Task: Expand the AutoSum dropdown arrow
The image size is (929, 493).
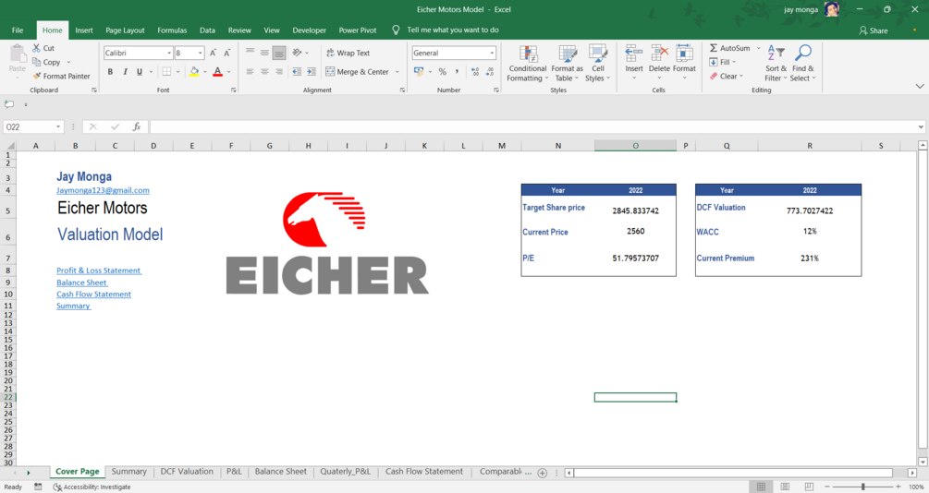Action: tap(758, 48)
